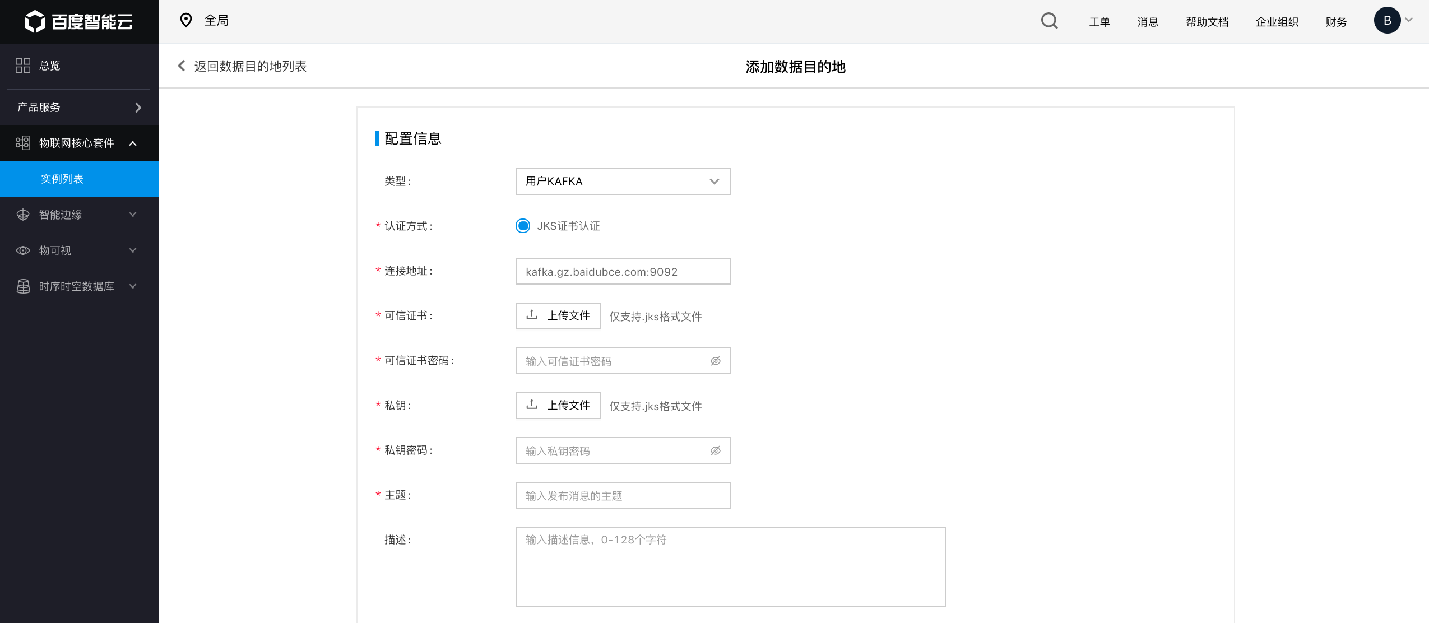Viewport: 1429px width, 623px height.
Task: Click the user avatar B icon
Action: [1387, 21]
